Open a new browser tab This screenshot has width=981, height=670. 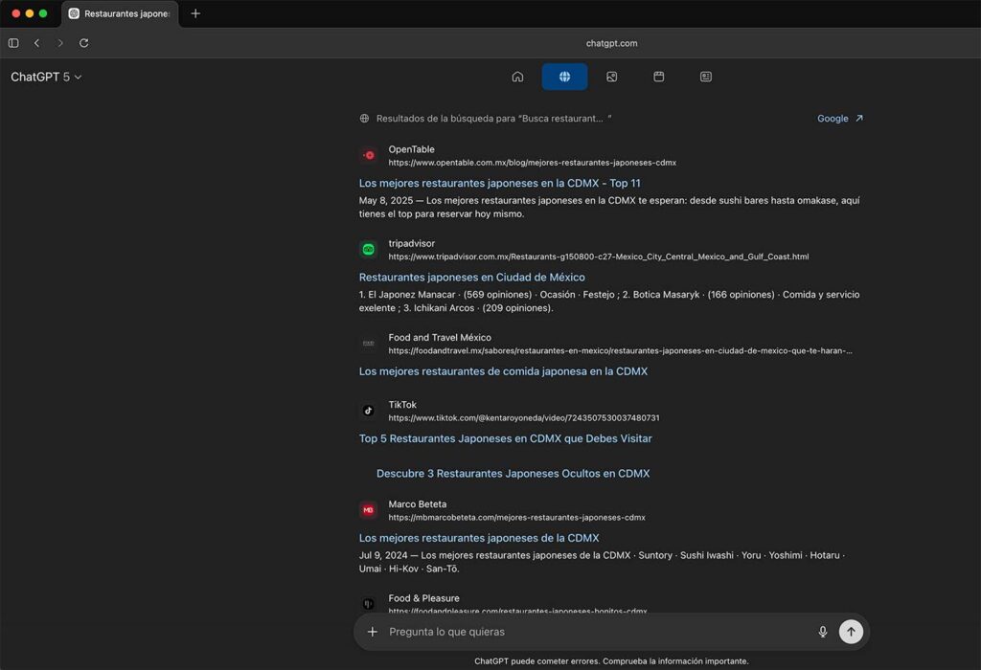[x=195, y=13]
